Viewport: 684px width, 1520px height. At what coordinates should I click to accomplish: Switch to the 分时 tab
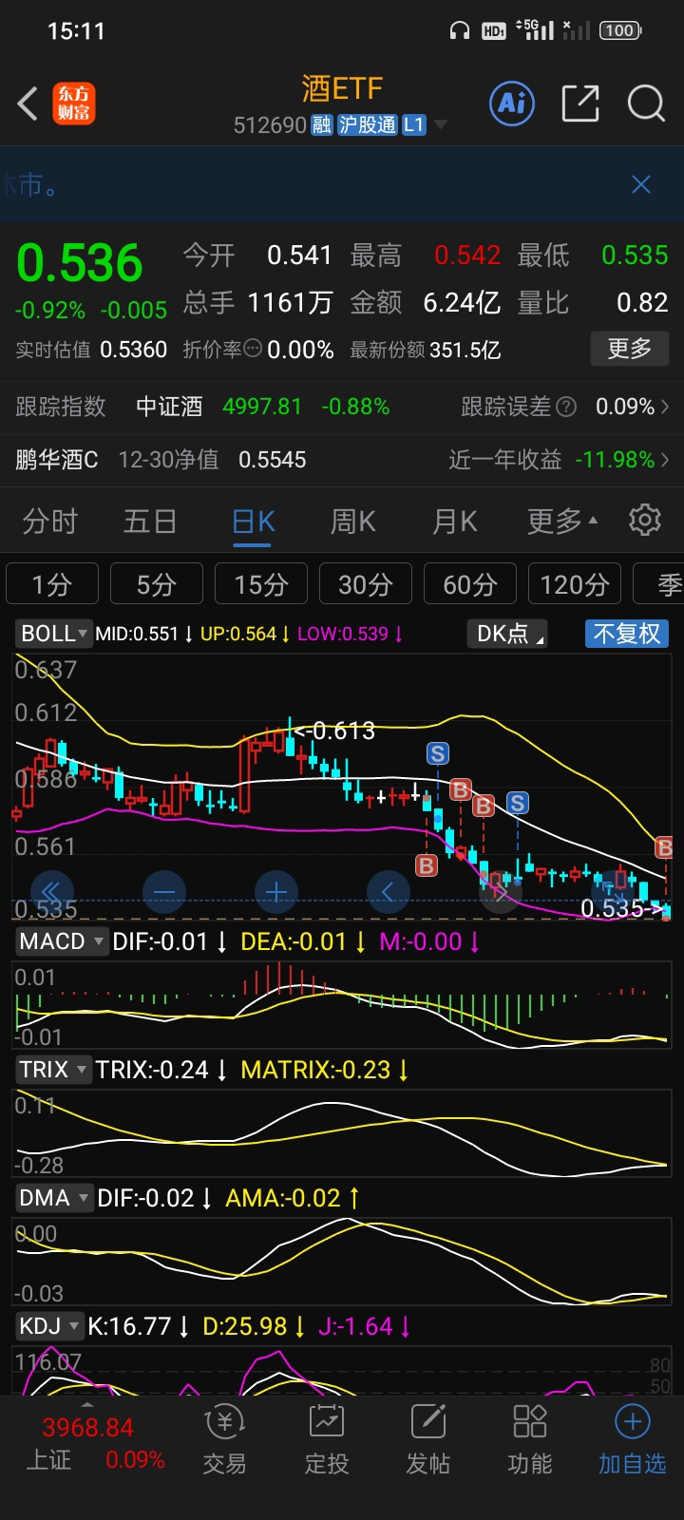click(x=49, y=522)
